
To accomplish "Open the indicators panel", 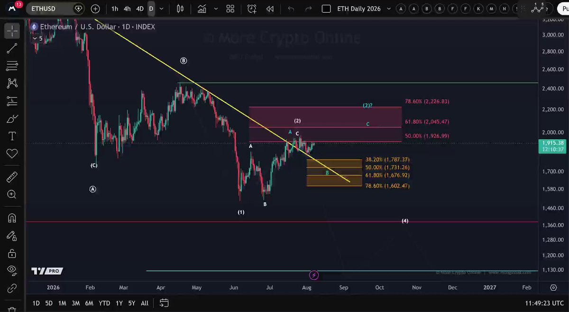I will (202, 9).
